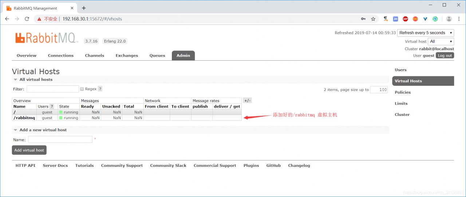
Task: Open the Plugins footer link
Action: [x=251, y=165]
